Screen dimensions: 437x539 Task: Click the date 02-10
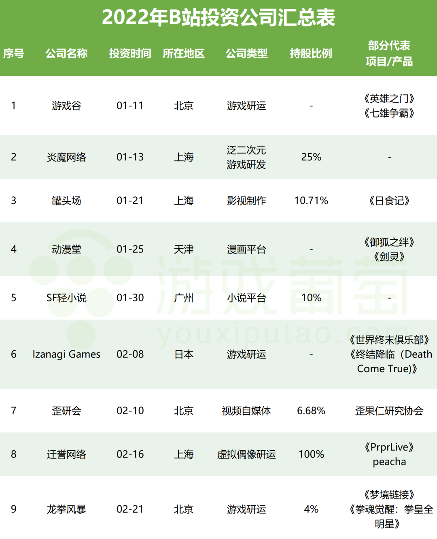pos(130,411)
